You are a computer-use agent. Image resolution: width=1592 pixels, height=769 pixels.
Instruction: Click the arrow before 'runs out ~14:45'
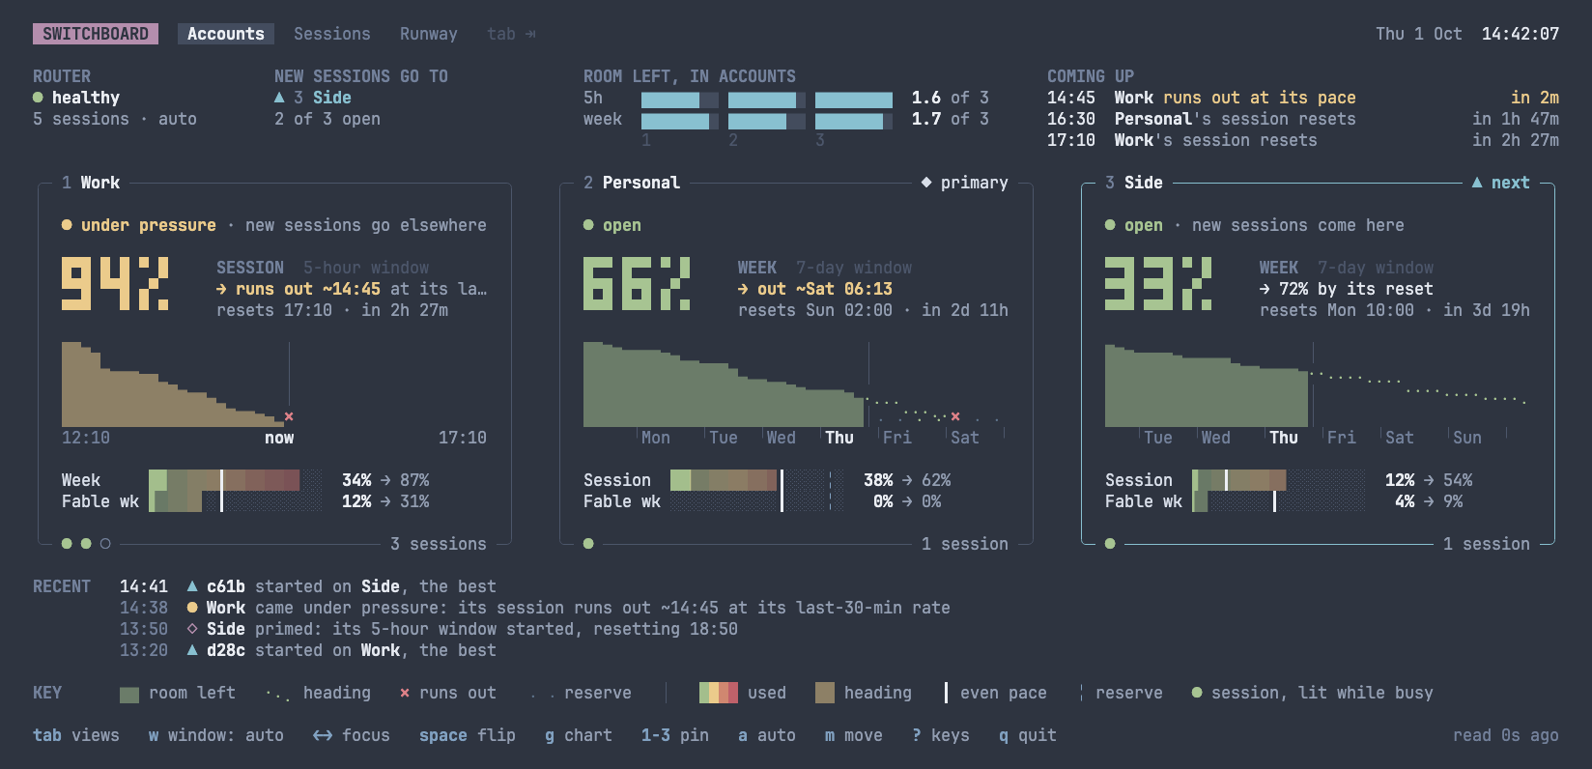(x=221, y=289)
